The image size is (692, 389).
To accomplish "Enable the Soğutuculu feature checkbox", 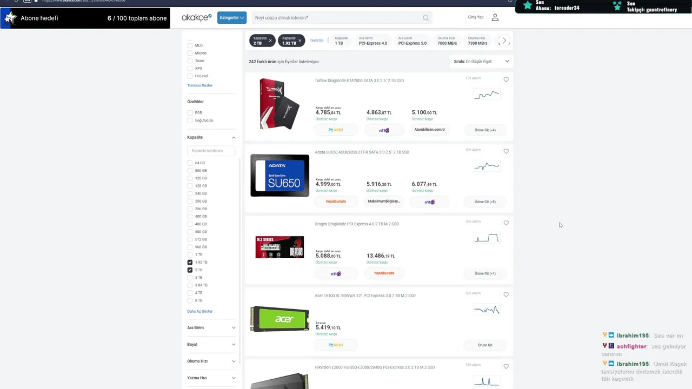I will pos(190,120).
